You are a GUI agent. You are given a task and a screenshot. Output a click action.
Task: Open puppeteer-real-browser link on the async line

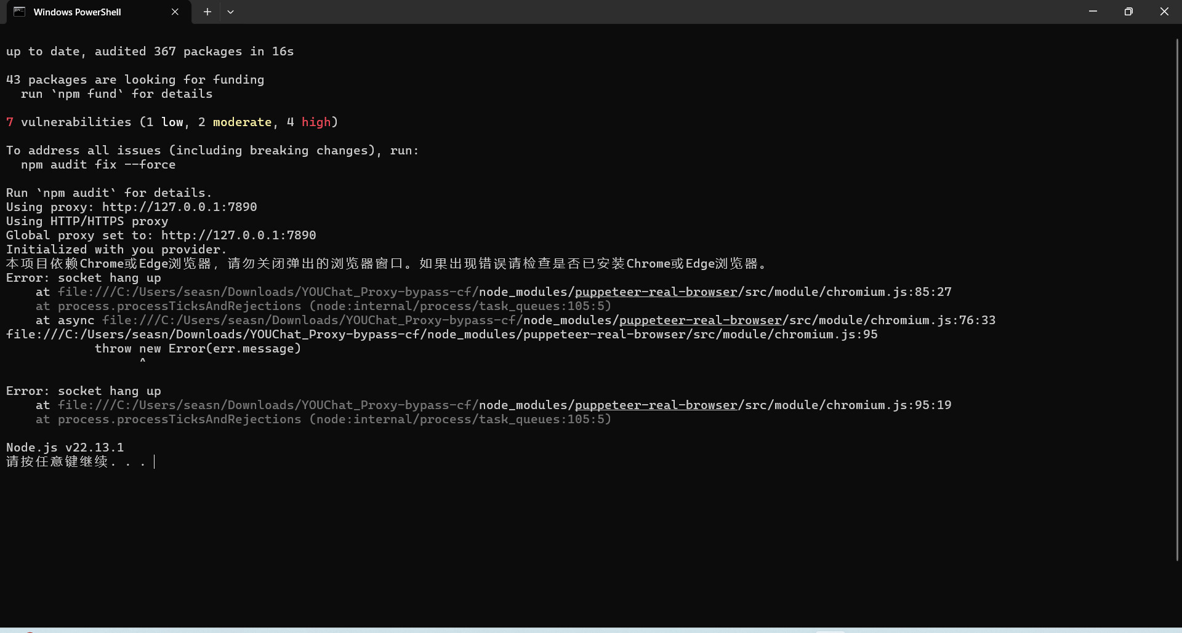point(700,320)
